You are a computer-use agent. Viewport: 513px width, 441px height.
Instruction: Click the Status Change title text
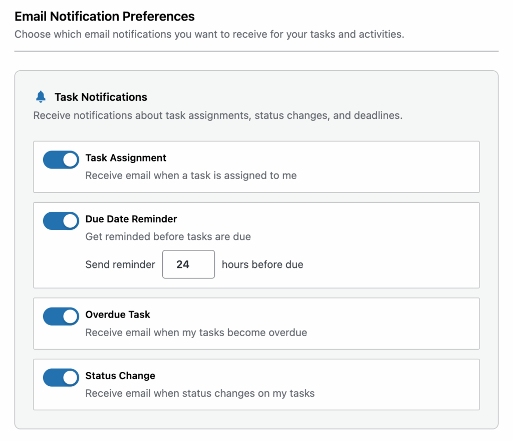120,376
